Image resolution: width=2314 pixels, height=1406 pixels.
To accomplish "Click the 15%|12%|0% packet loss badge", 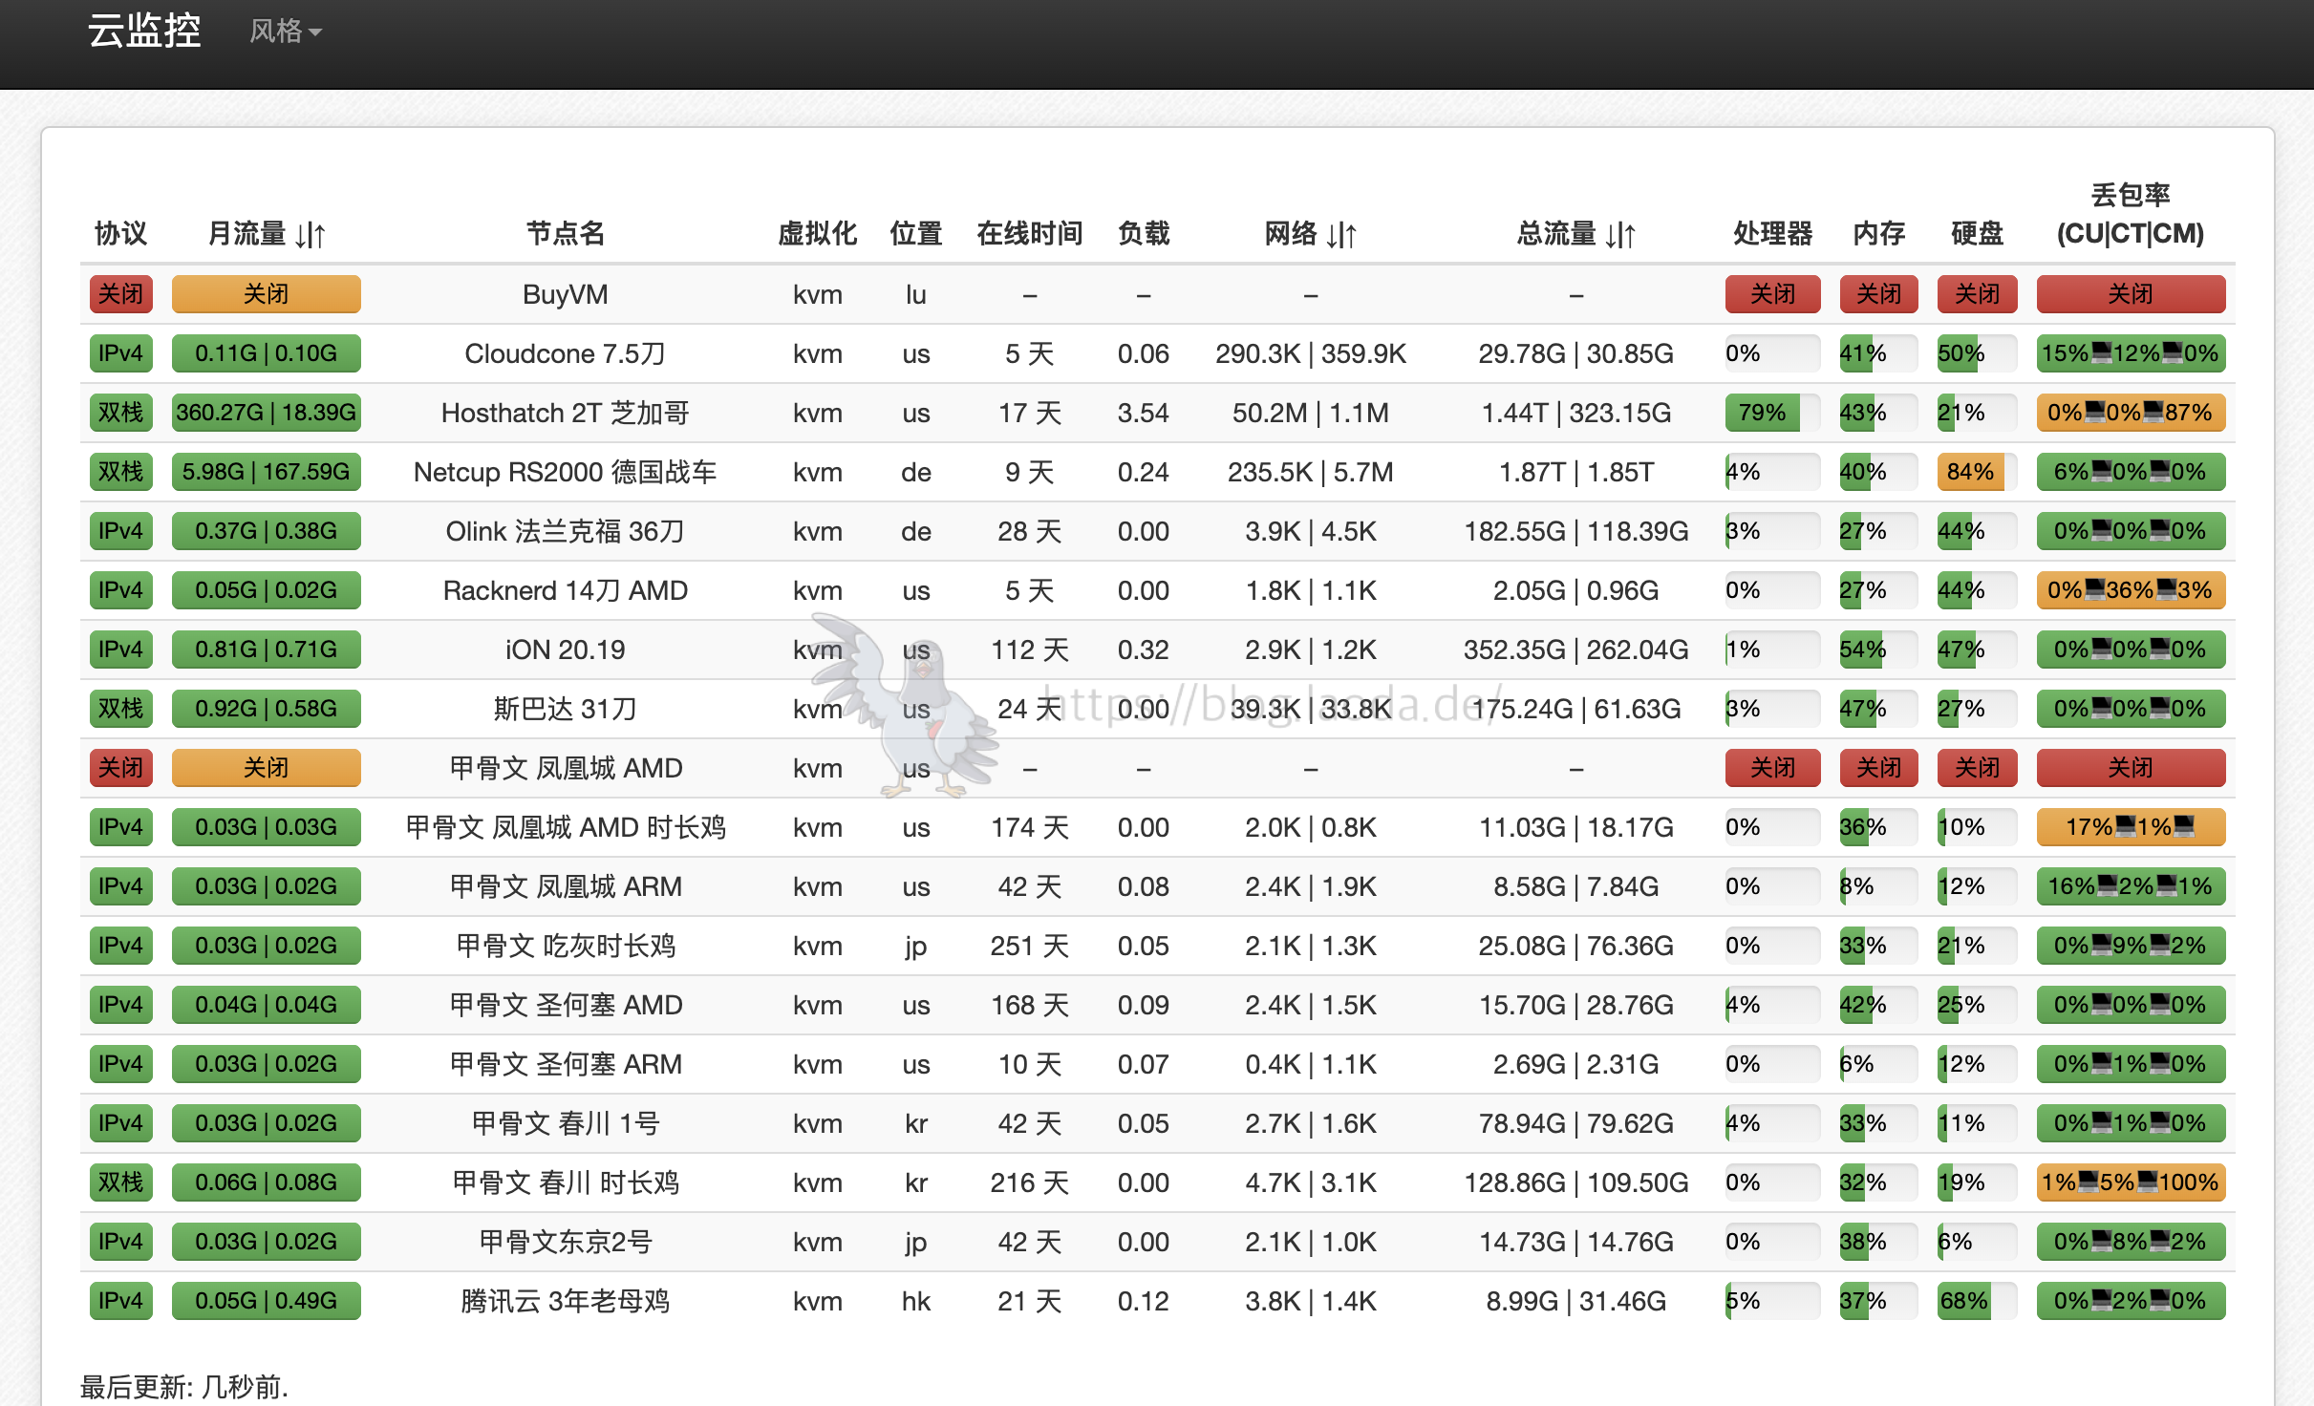I will point(2130,353).
